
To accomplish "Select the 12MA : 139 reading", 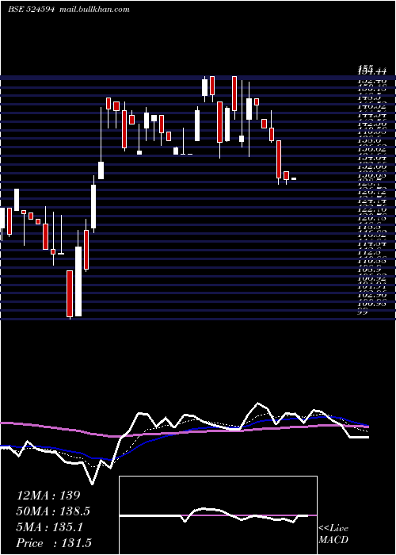I will click(x=48, y=496).
